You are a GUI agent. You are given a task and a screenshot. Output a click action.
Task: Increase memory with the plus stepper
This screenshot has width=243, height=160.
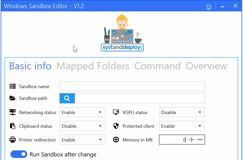pos(191,139)
